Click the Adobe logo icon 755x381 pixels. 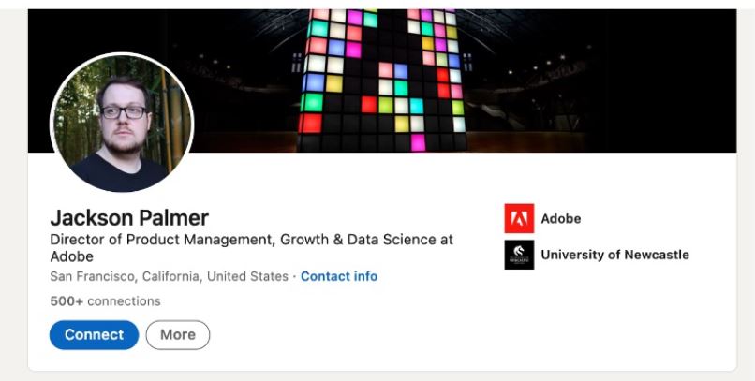click(x=519, y=218)
